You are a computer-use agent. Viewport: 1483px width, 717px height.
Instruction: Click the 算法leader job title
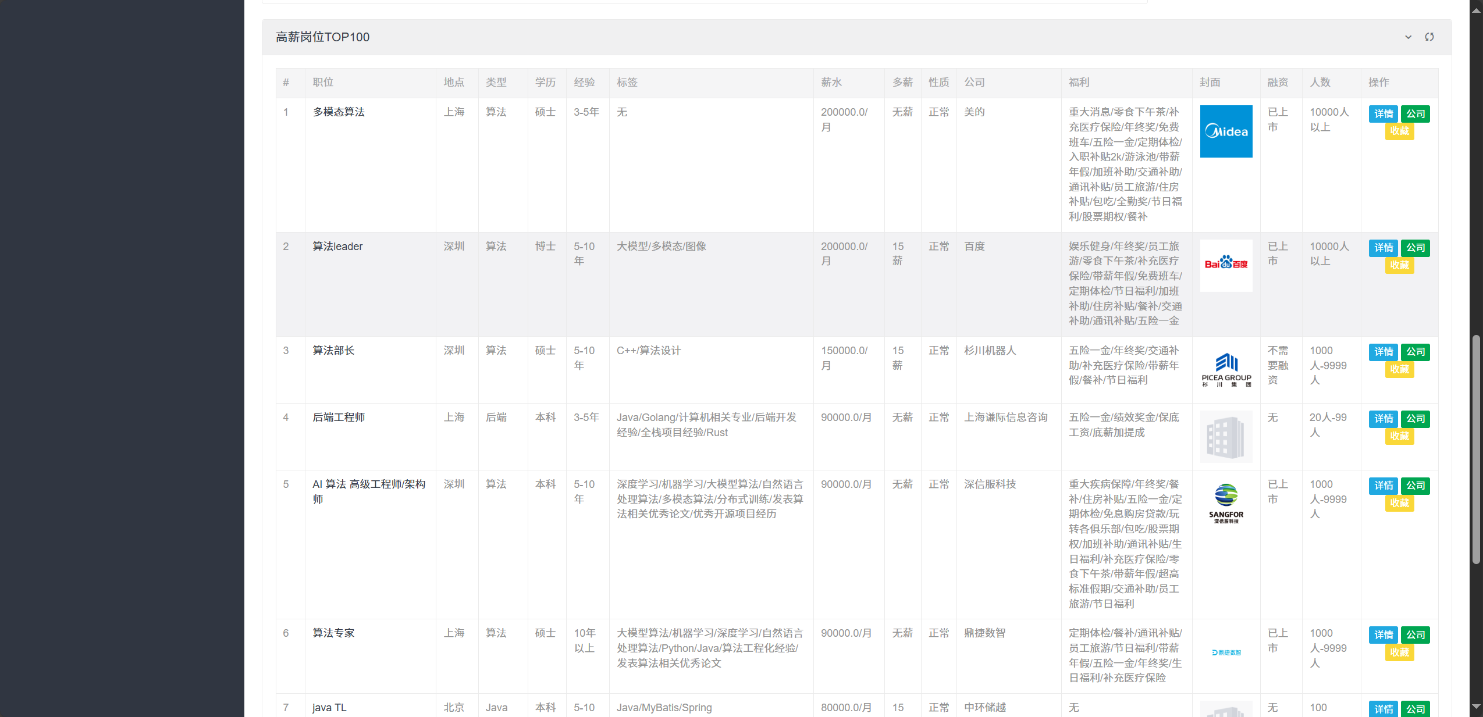click(337, 247)
